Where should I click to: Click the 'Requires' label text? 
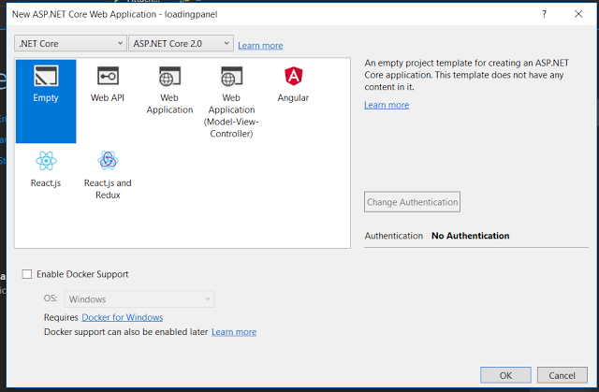pos(61,317)
